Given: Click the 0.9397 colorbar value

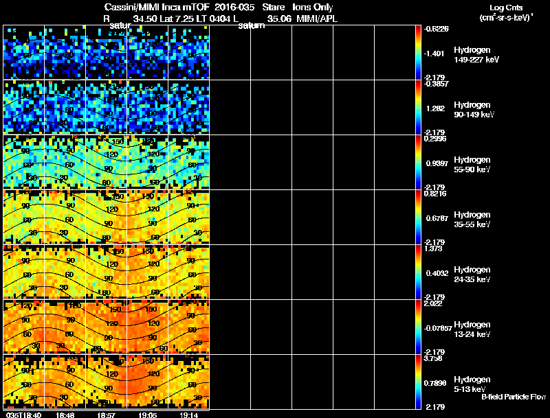Looking at the screenshot, I should point(437,163).
